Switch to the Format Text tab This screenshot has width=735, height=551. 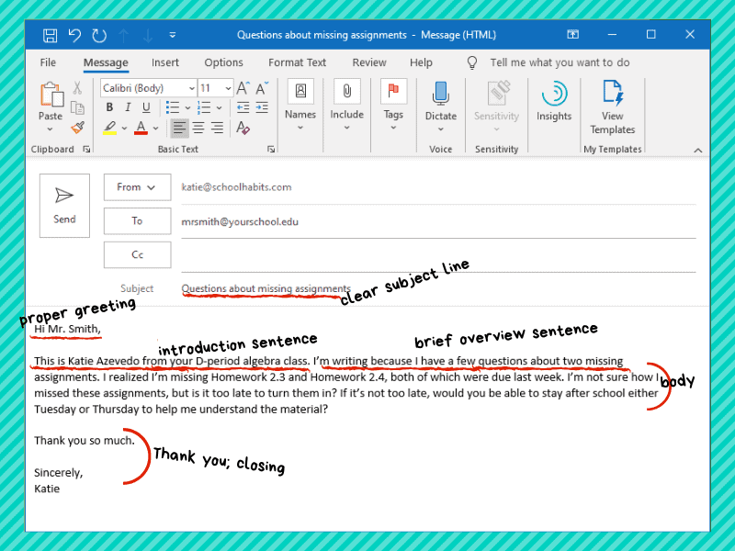pos(297,62)
